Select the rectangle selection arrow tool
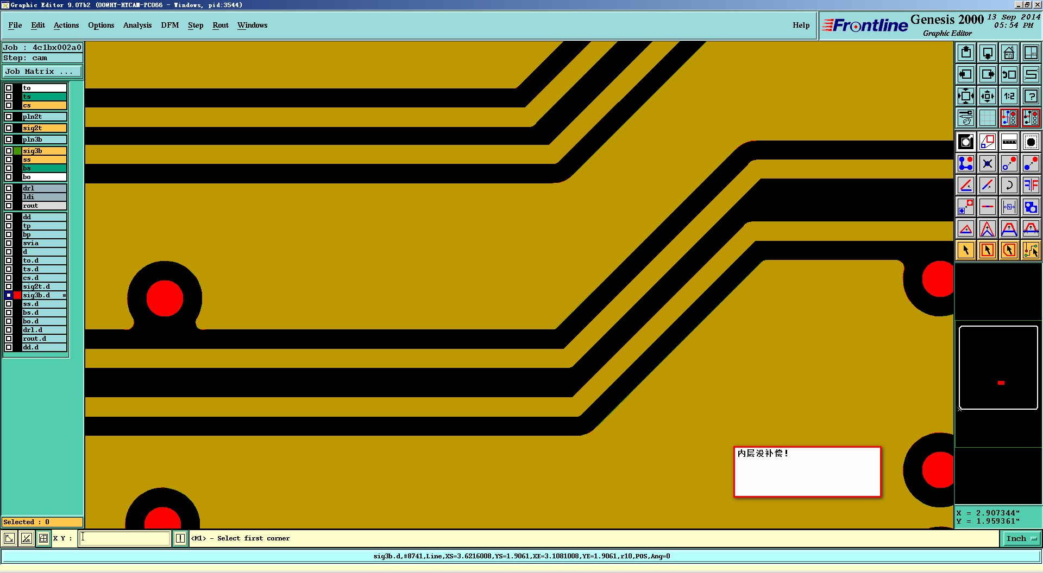The width and height of the screenshot is (1043, 573). [x=988, y=250]
